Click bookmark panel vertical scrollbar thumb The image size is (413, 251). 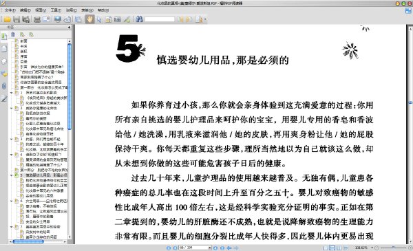click(x=70, y=87)
